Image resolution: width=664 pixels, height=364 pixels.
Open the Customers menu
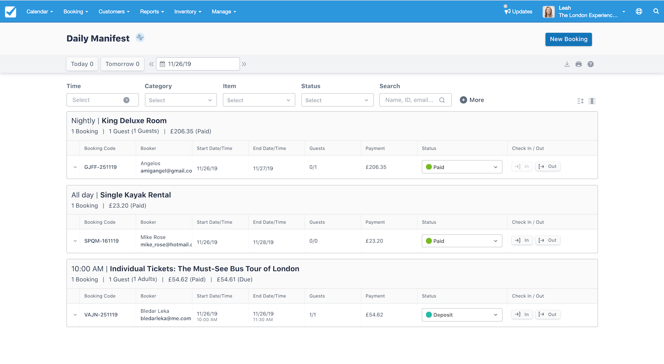click(x=114, y=12)
